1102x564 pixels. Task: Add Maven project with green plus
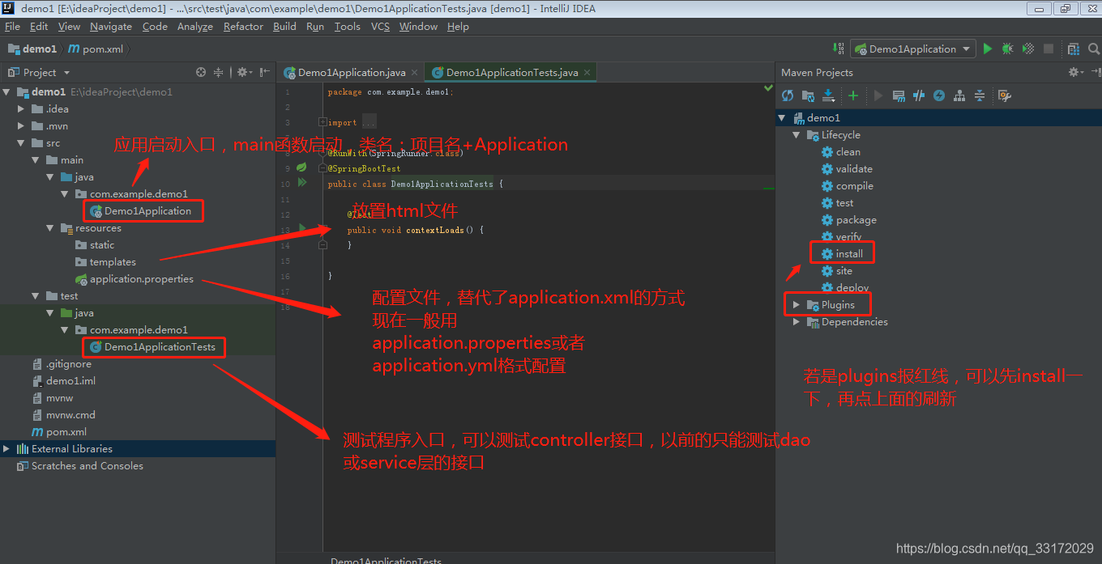point(852,95)
